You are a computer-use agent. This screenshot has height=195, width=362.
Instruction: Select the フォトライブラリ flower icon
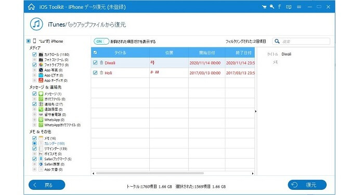click(41, 65)
